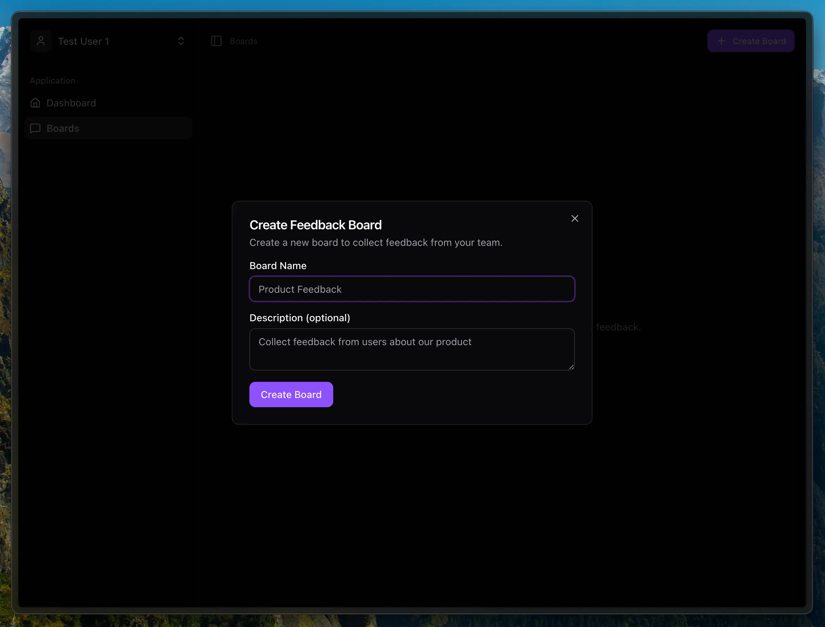Click the Board Name field placeholder Product Feedback
The width and height of the screenshot is (825, 627).
[x=300, y=289]
